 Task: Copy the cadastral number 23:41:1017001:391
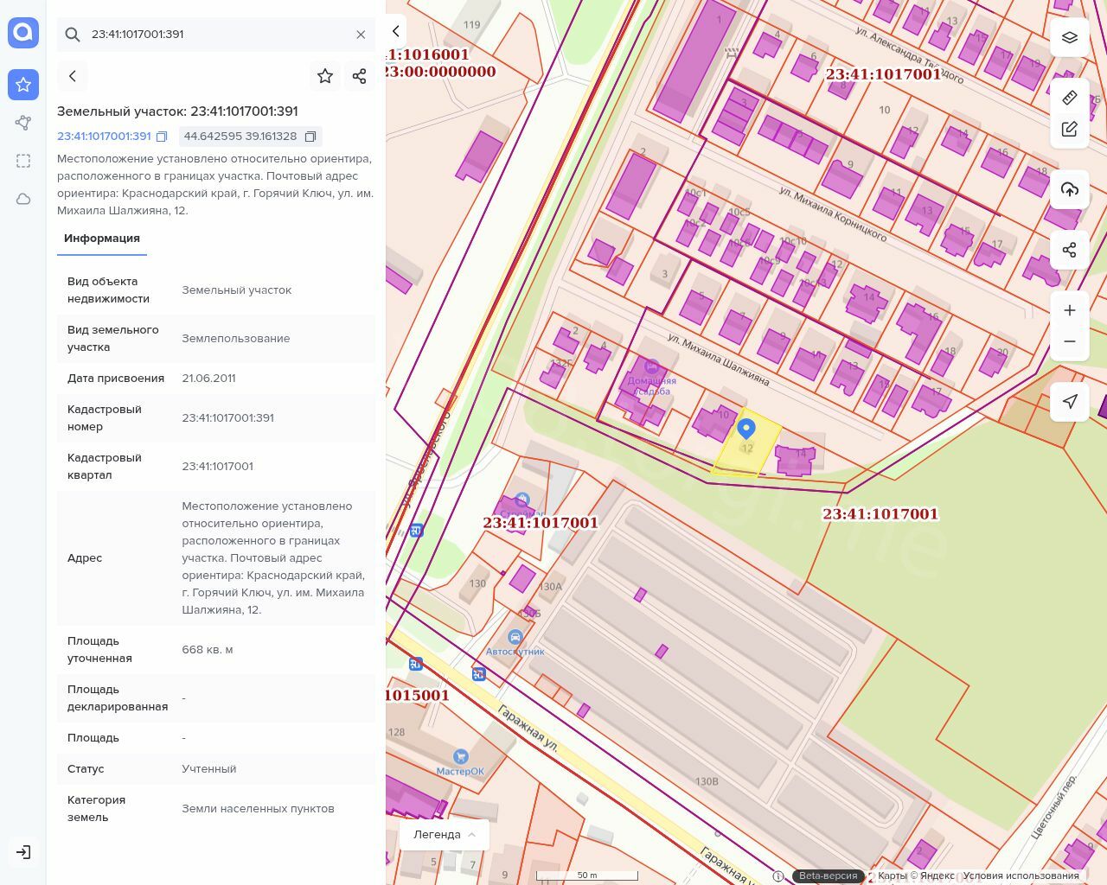click(x=162, y=137)
